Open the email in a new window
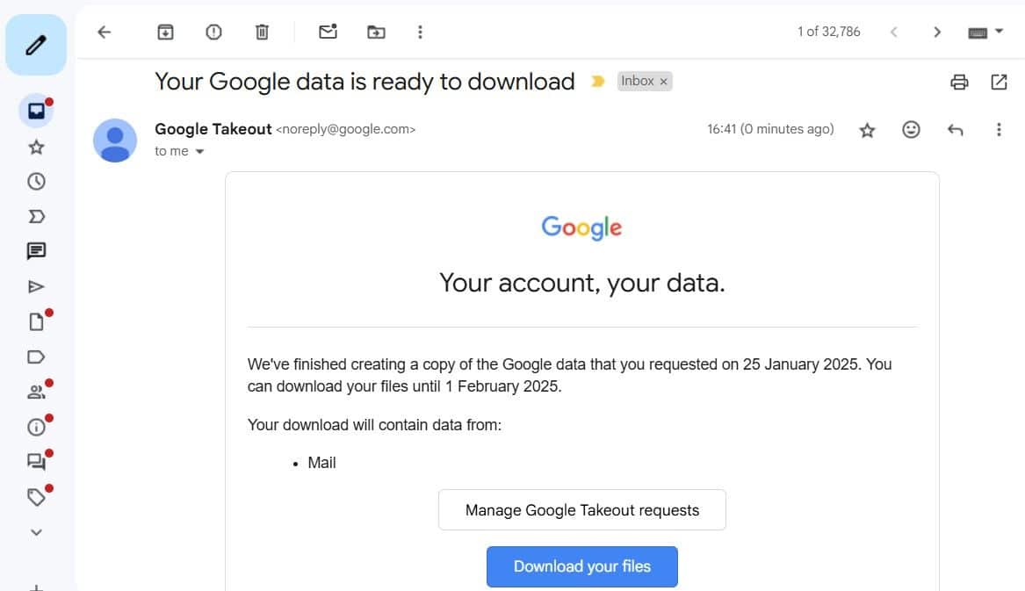This screenshot has width=1025, height=591. click(x=999, y=81)
